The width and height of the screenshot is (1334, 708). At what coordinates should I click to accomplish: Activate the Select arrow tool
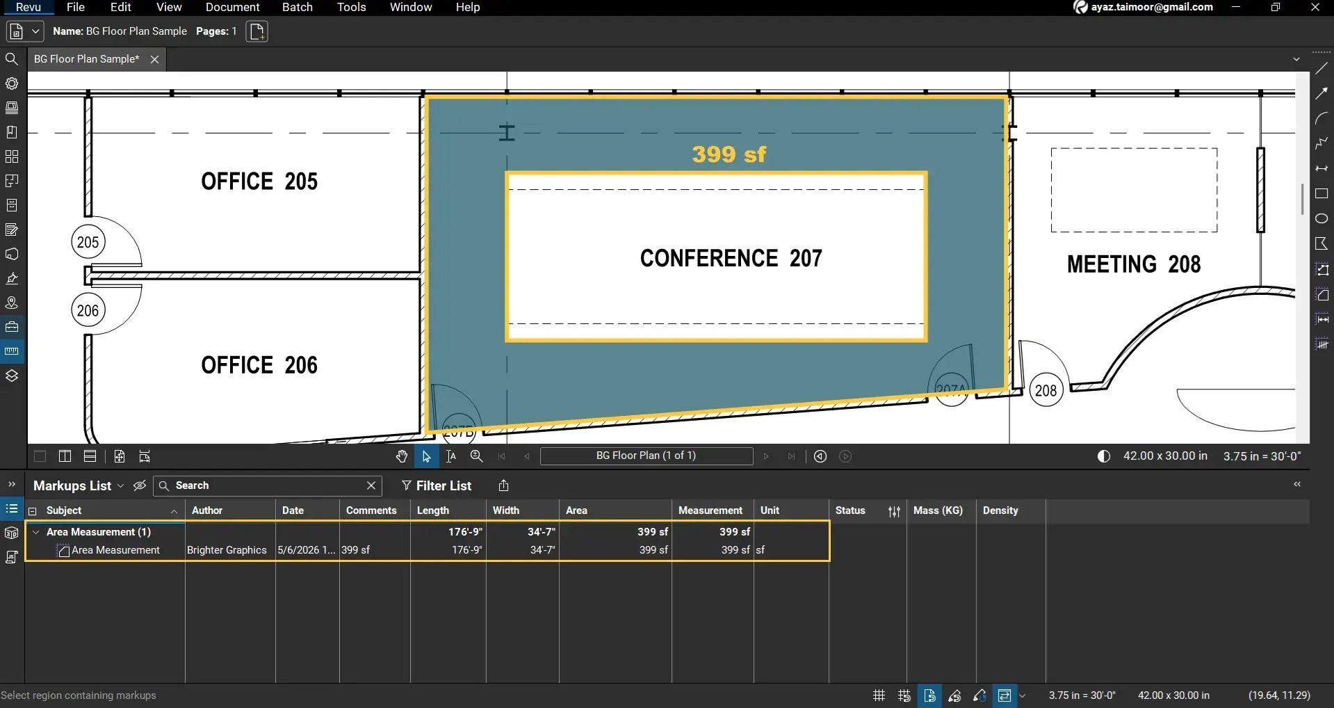pyautogui.click(x=426, y=456)
